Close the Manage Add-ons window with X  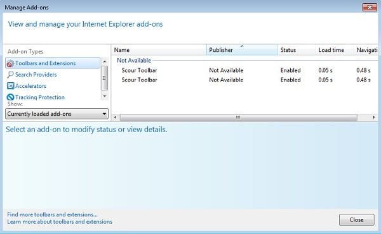coord(370,7)
